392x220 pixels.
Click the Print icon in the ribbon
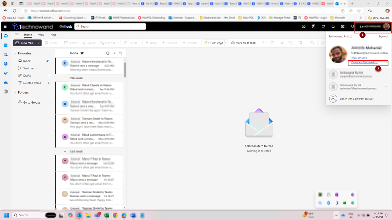[x=312, y=43]
